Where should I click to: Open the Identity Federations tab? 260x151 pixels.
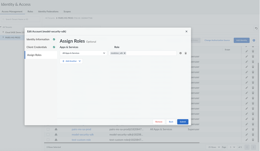[x=48, y=11]
